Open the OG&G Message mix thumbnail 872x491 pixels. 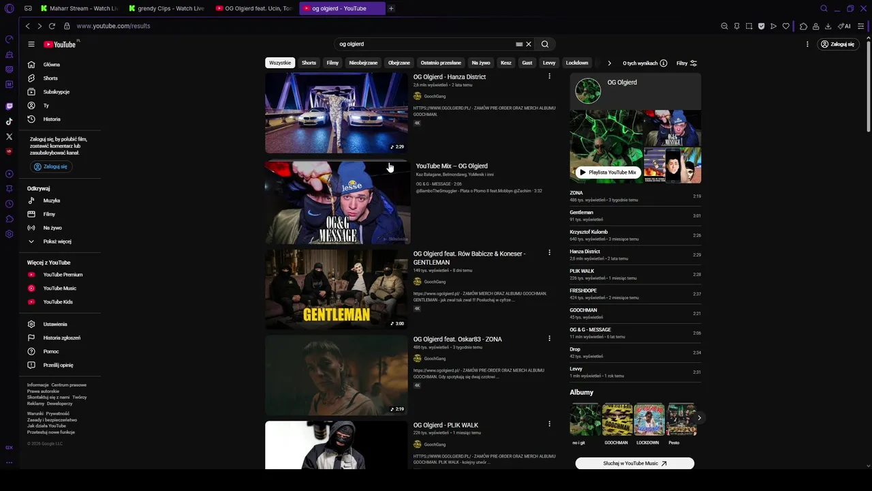(337, 203)
